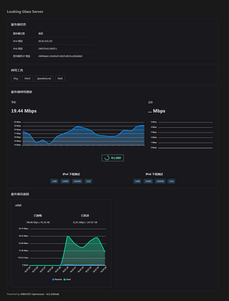
Task: Download the IPv6 1MB test file
Action: pyautogui.click(x=137, y=181)
